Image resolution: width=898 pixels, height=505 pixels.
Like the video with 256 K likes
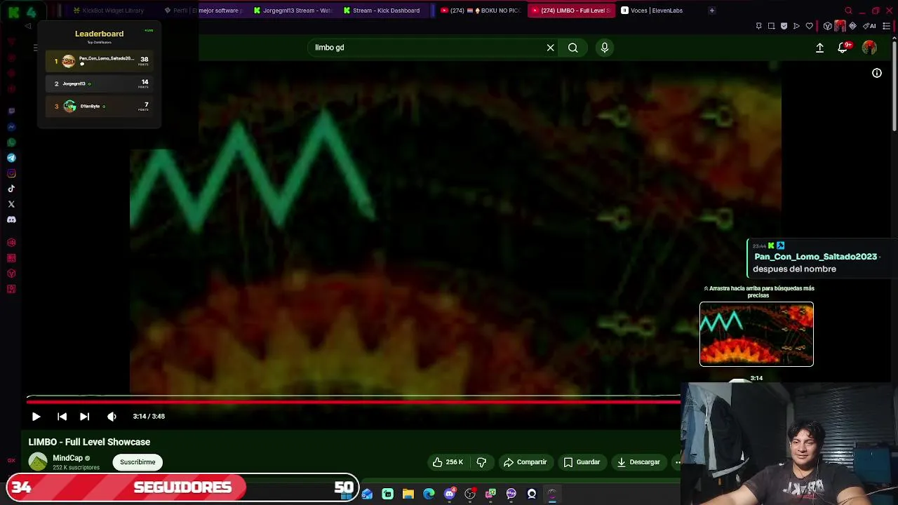click(448, 462)
